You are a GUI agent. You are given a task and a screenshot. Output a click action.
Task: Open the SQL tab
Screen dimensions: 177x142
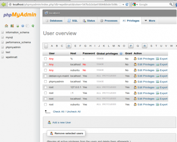(x=72, y=21)
